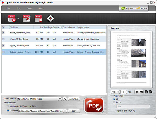The height and width of the screenshot is (119, 157).
Task: Jump to last preview page
Action: (x=141, y=92)
